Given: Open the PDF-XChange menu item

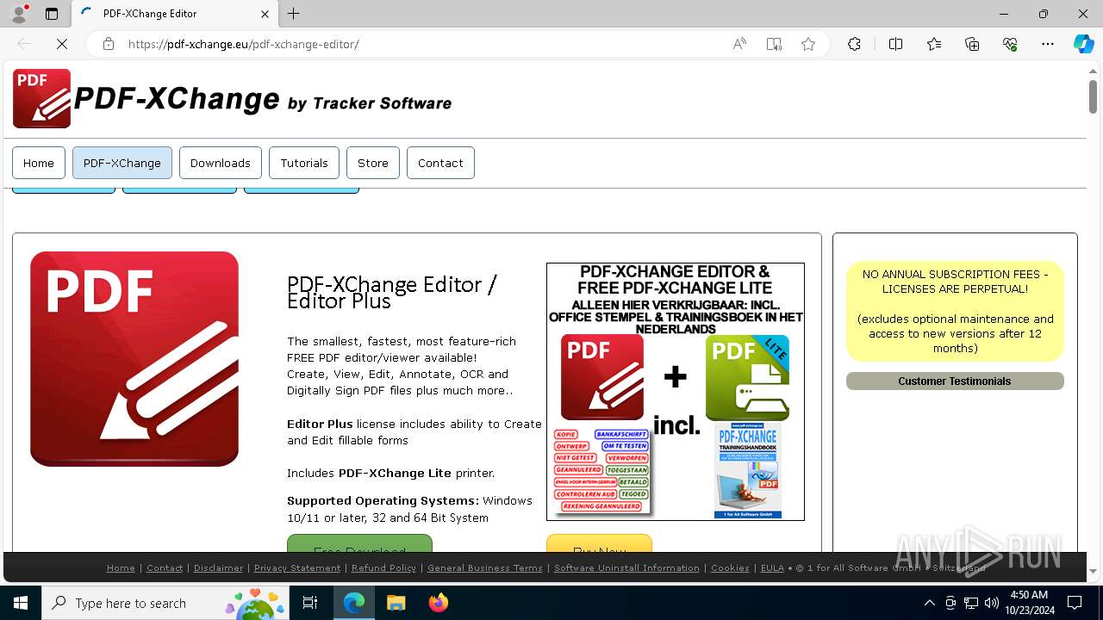Looking at the screenshot, I should point(122,163).
